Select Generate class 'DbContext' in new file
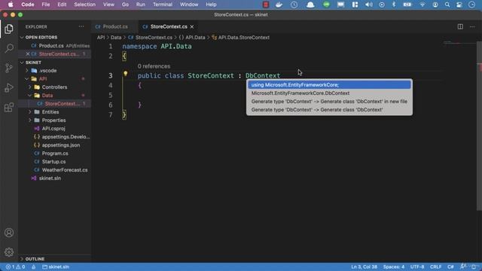Image resolution: width=482 pixels, height=271 pixels. click(329, 102)
